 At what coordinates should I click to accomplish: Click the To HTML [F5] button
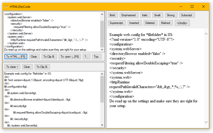point(16,56)
